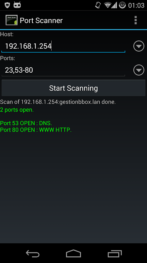Tap the battery indicator showing 52
147x263 pixels.
pos(122,5)
